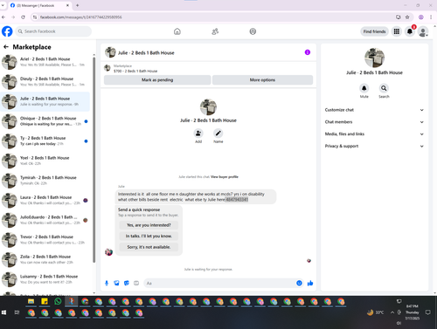Click the Add people icon
Image resolution: width=437 pixels, height=329 pixels.
[198, 134]
